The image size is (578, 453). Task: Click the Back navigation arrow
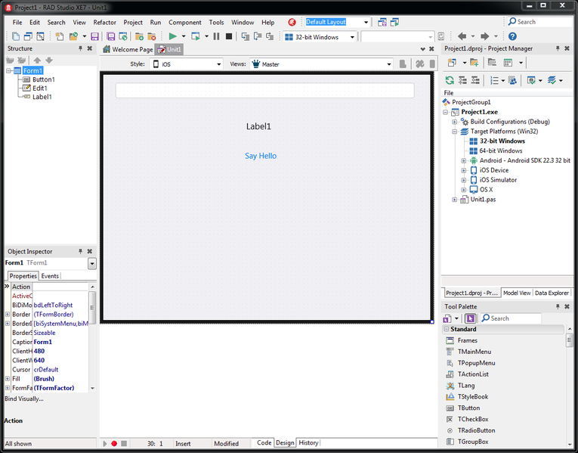pos(462,36)
